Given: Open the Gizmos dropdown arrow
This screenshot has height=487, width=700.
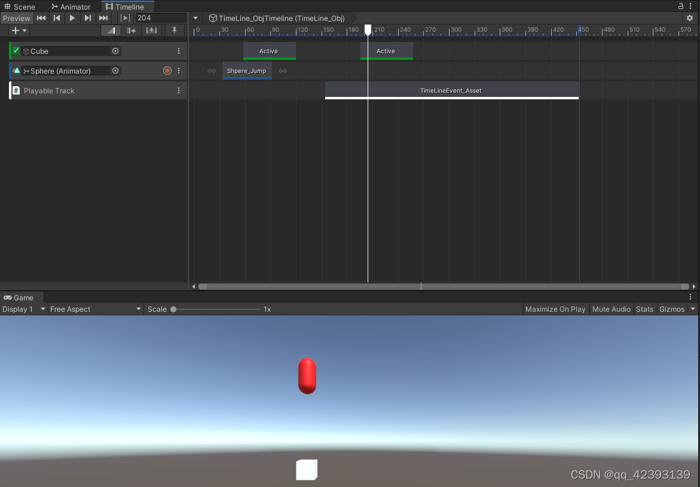Looking at the screenshot, I should [x=693, y=309].
